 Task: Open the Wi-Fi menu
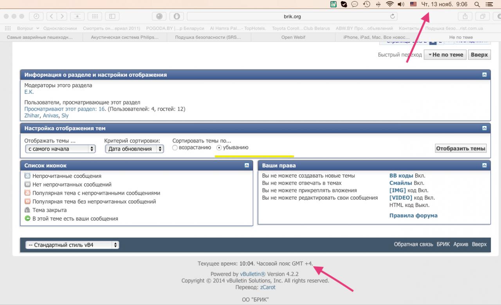coord(389,4)
